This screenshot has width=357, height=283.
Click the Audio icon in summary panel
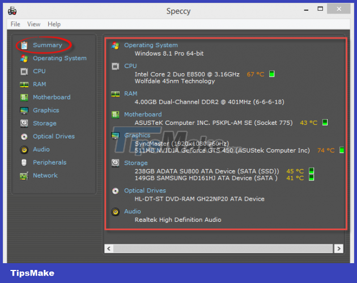point(116,212)
